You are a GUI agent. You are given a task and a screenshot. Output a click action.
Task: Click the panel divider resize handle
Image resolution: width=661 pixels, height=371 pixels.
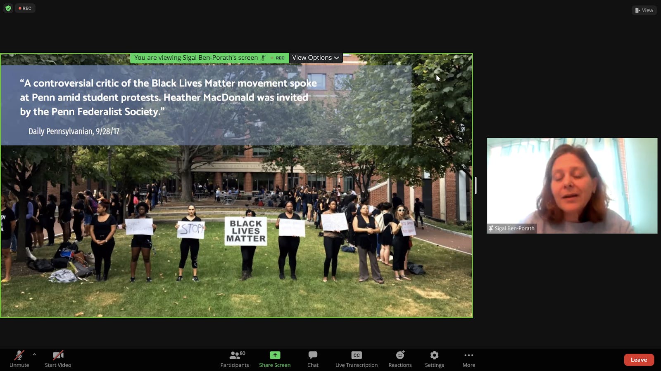pyautogui.click(x=476, y=185)
